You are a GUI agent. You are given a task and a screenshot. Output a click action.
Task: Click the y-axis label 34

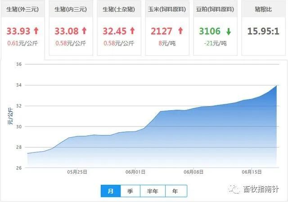pos(19,85)
